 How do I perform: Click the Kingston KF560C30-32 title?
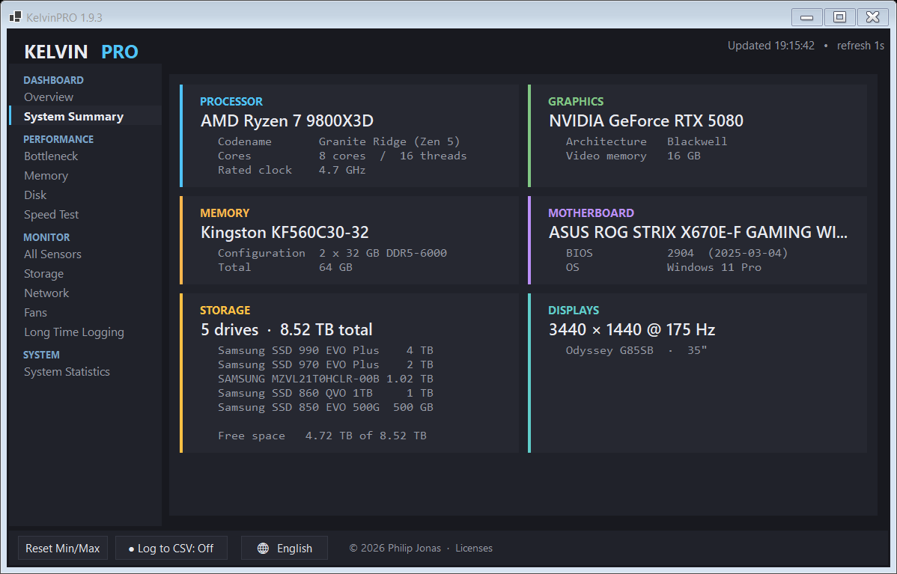point(285,233)
